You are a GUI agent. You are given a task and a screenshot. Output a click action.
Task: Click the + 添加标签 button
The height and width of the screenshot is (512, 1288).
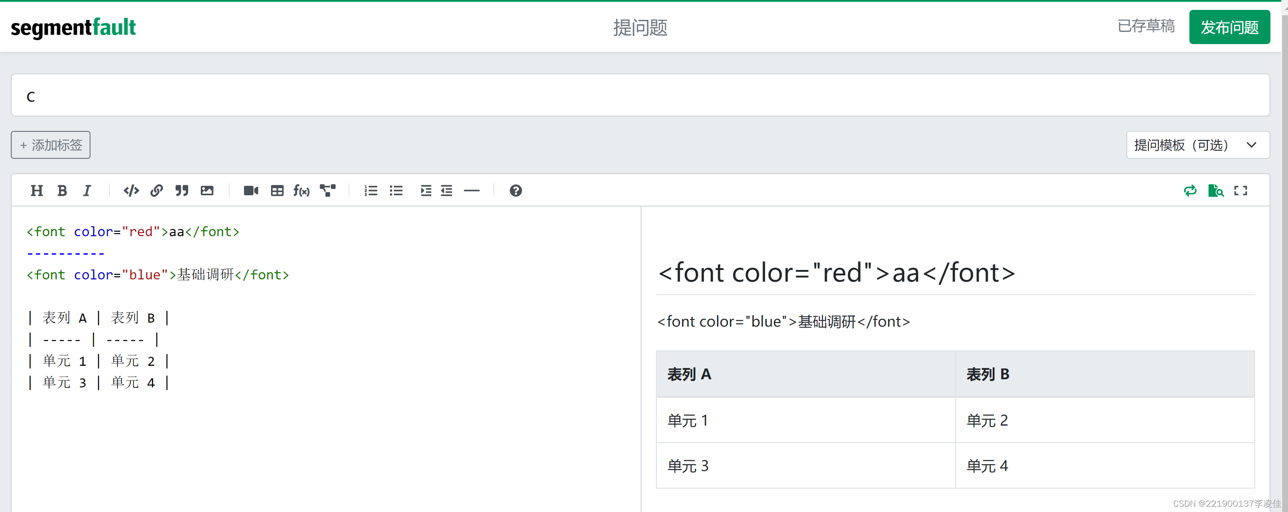pos(50,145)
